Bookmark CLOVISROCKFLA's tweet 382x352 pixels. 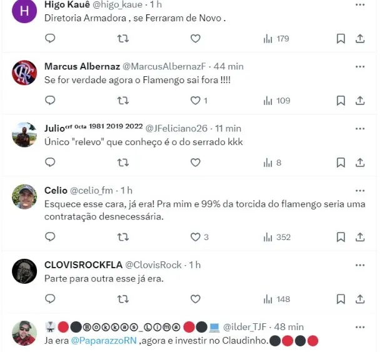click(x=341, y=299)
